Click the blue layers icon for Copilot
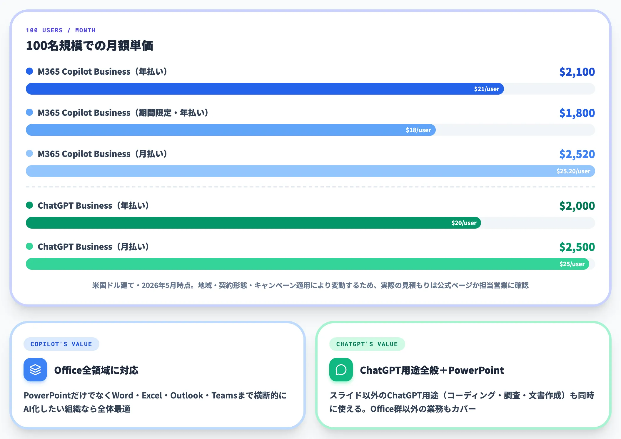Viewport: 621px width, 439px height. pos(35,370)
